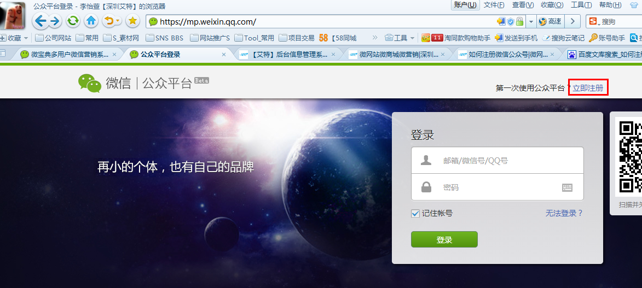The height and width of the screenshot is (288, 642).
Task: Open the 公司网站 bookmark folder
Action: 53,38
